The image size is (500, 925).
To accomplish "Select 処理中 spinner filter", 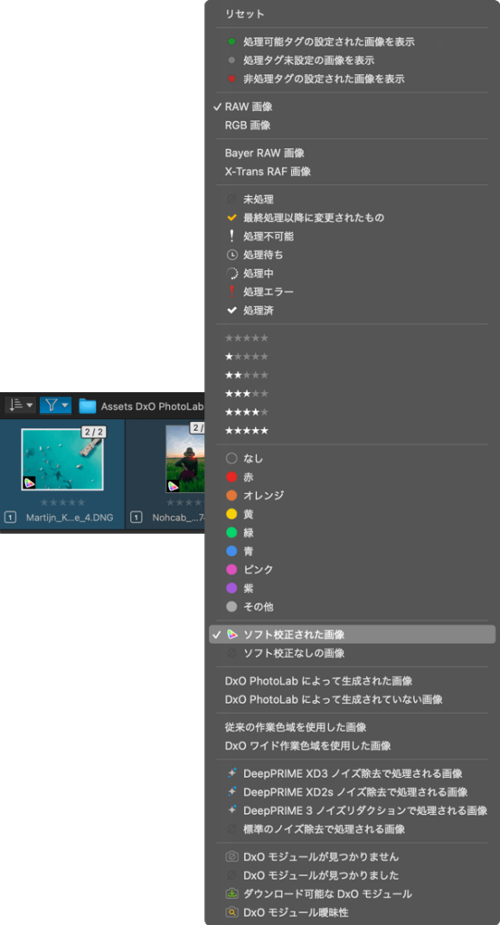I will pos(352,273).
